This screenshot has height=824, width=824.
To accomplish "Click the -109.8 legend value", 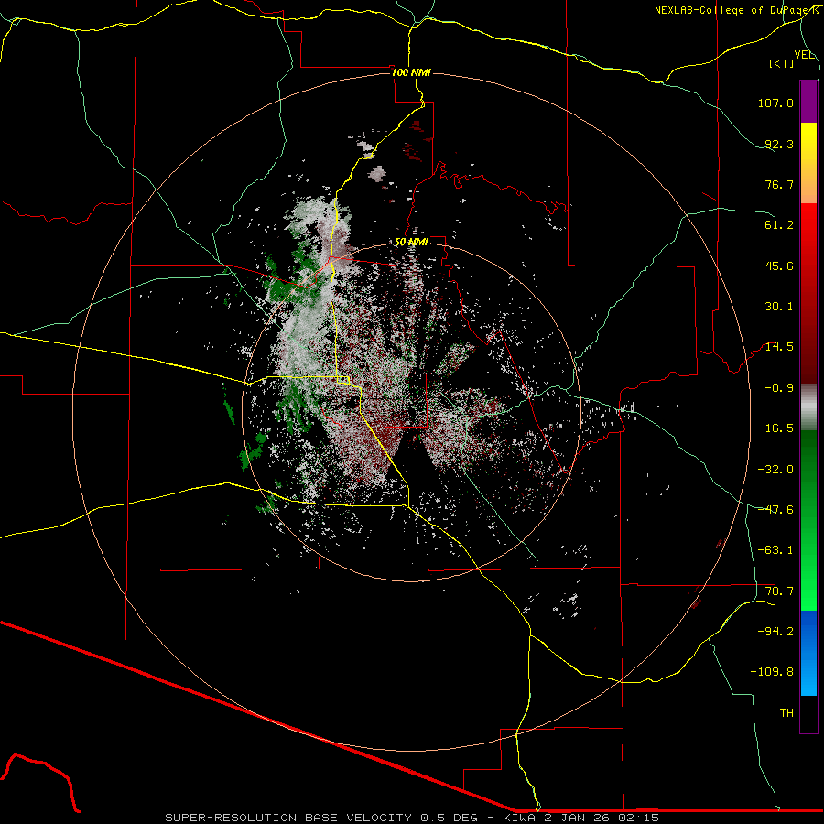I will point(772,672).
